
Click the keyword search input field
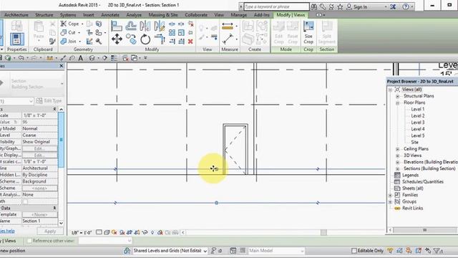[276, 6]
